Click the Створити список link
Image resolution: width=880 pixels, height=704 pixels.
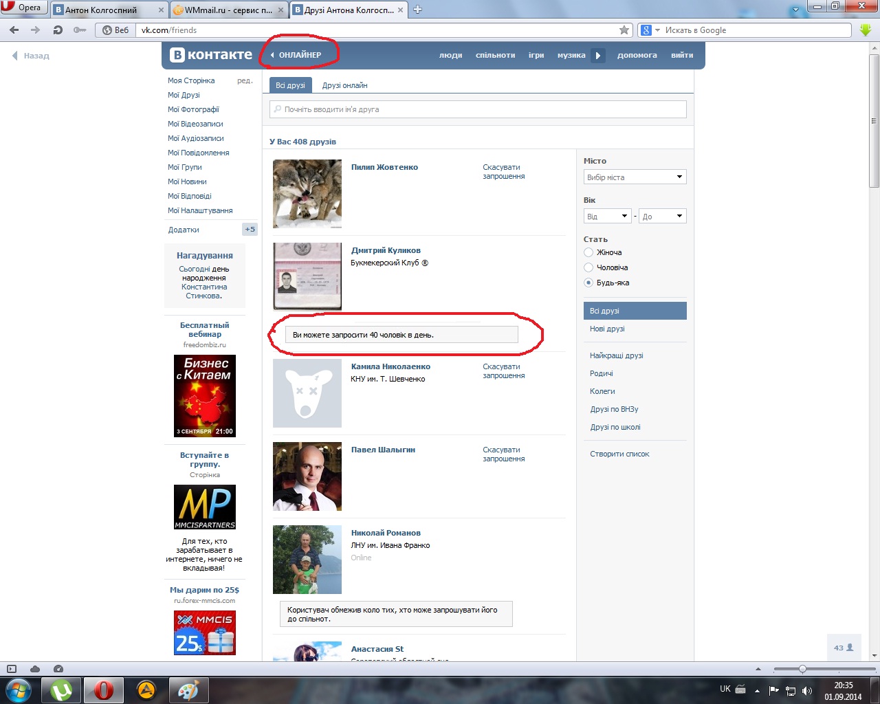[619, 454]
